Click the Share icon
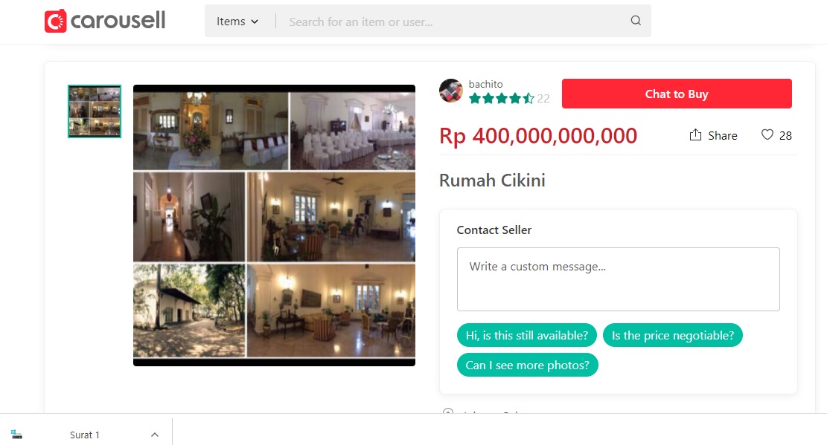Screen dimensions: 827x445 point(696,135)
